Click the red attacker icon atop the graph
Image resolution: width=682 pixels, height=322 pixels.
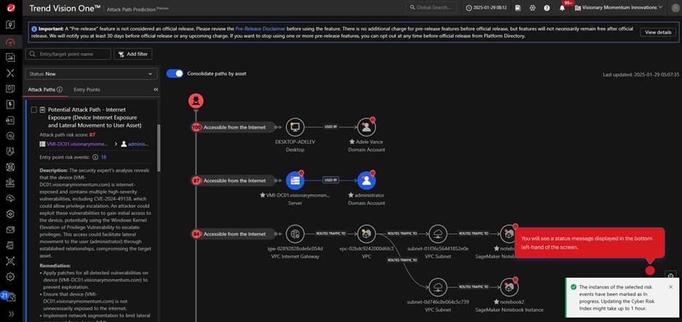[196, 101]
